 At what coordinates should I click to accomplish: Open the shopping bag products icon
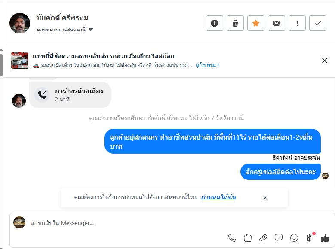pyautogui.click(x=248, y=237)
